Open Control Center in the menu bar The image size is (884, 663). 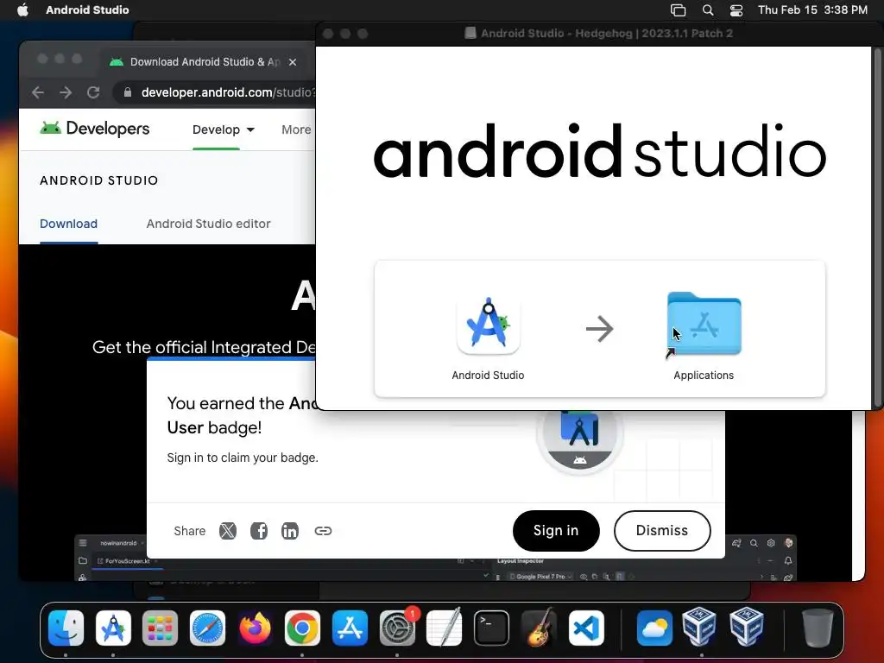pyautogui.click(x=736, y=10)
